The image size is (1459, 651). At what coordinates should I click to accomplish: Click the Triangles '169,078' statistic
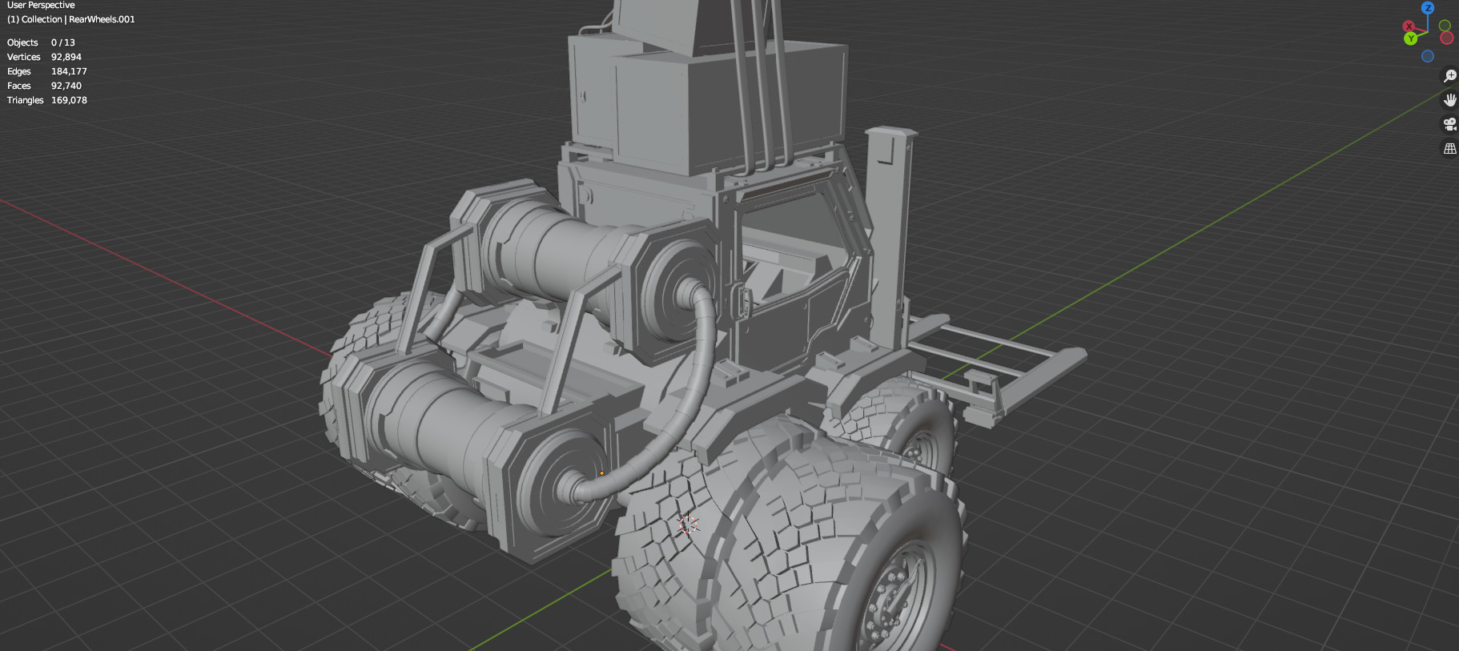[69, 100]
